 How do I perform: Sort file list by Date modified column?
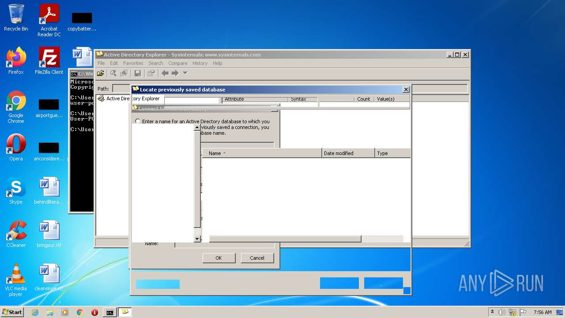pyautogui.click(x=348, y=153)
